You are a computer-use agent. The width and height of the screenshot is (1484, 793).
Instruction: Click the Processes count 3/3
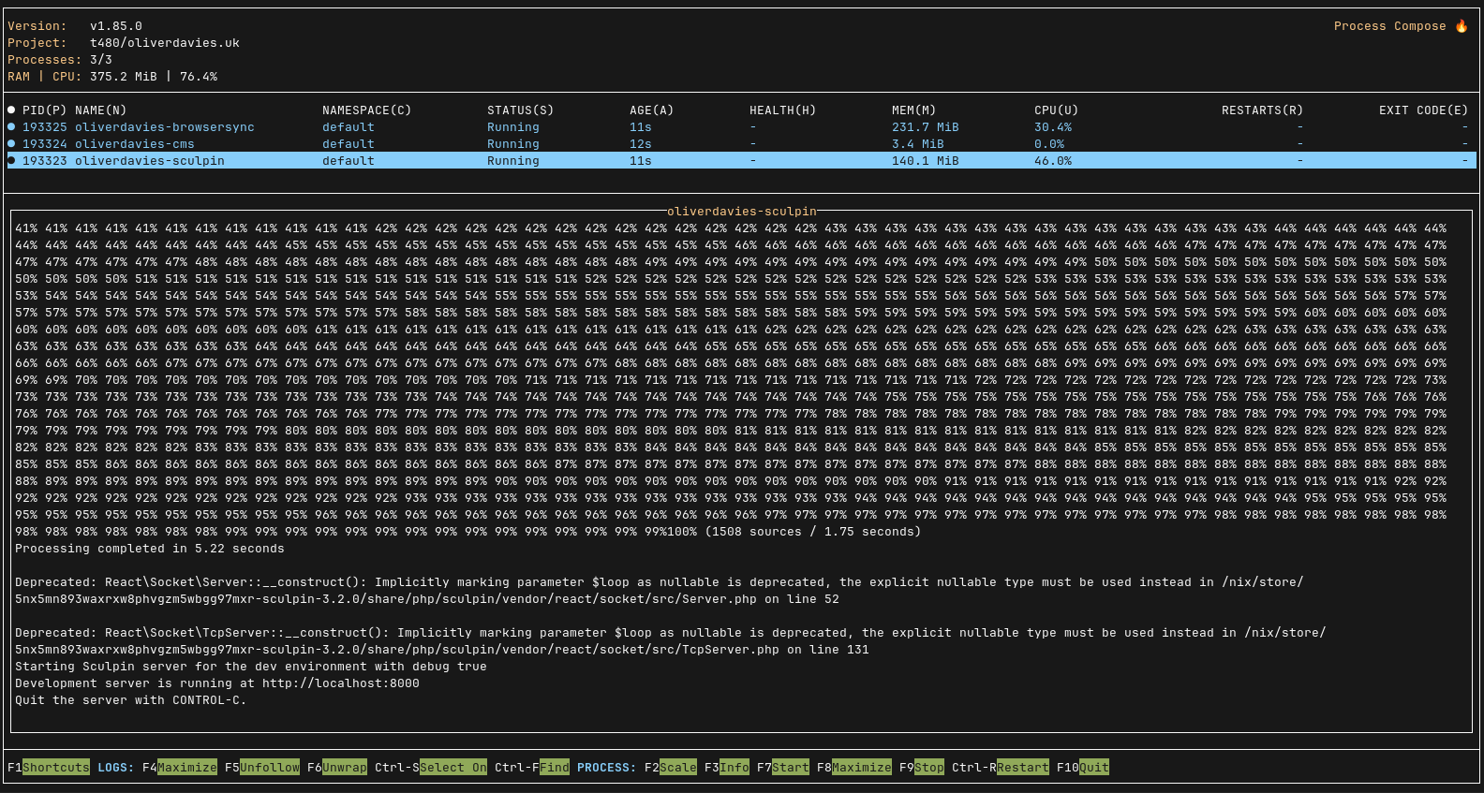point(101,60)
